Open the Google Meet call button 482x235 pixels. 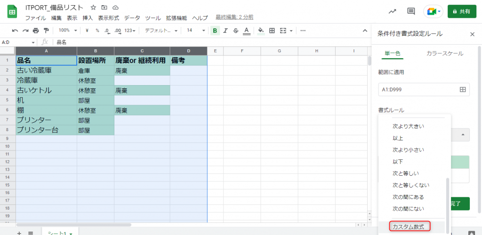433,11
